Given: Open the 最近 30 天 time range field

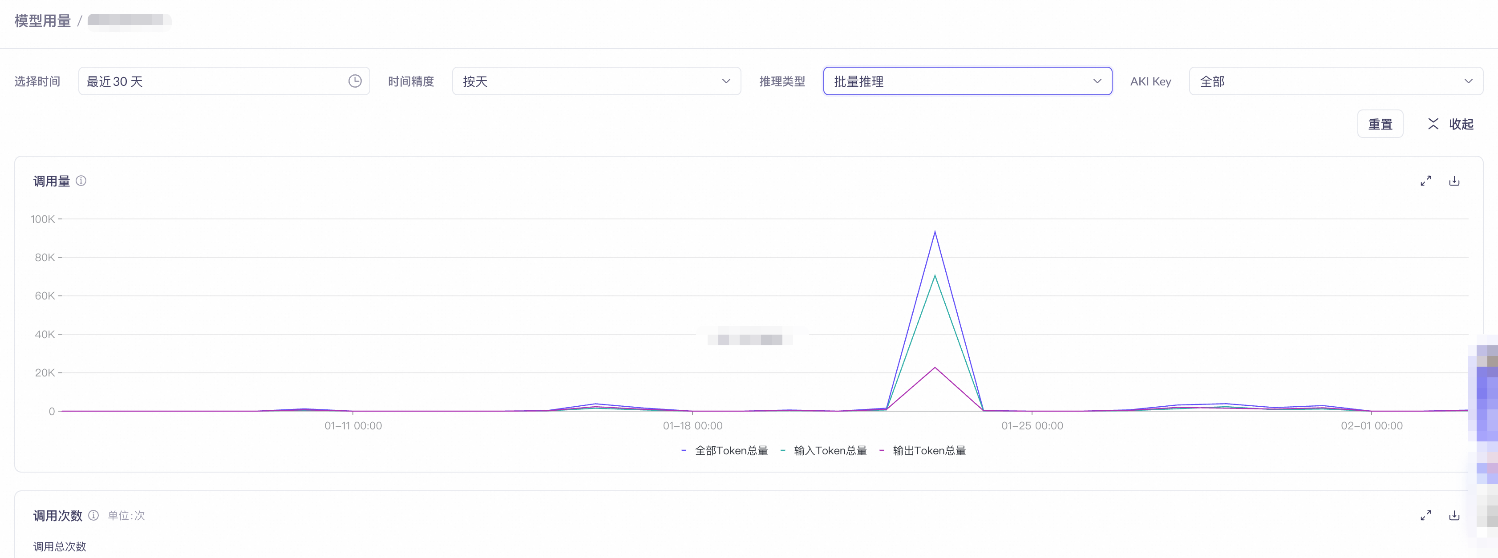Looking at the screenshot, I should 215,81.
